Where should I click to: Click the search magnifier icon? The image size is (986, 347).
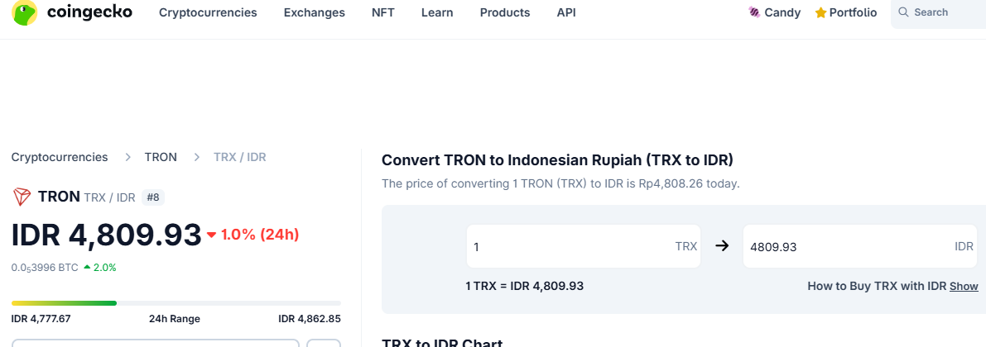[x=903, y=12]
